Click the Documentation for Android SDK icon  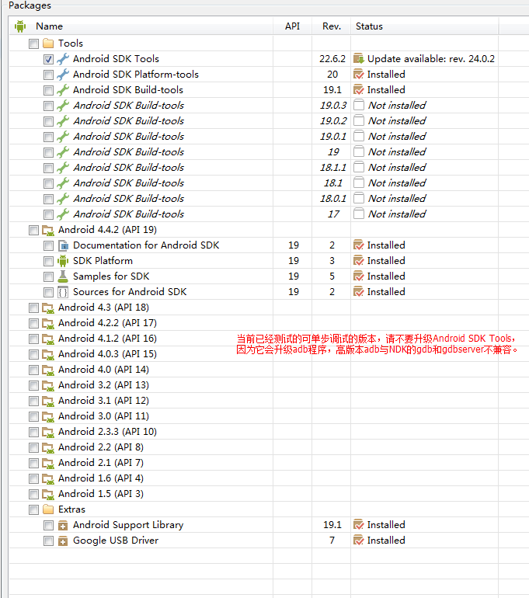coord(63,245)
